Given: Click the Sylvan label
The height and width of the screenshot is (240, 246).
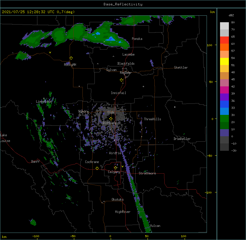Looking at the screenshot, I should click(x=111, y=70).
